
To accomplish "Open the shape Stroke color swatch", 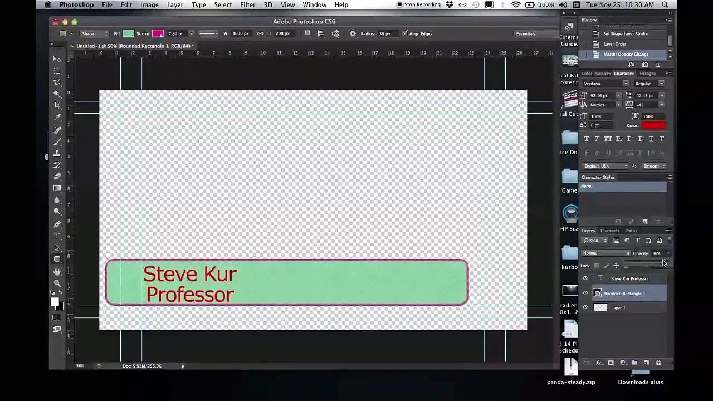I will [x=158, y=33].
